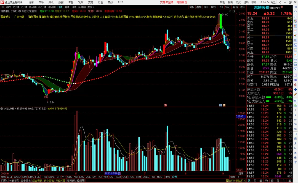This screenshot has height=183, width=298.
Task: Switch chart to 60分钟 period
Action: point(52,7)
